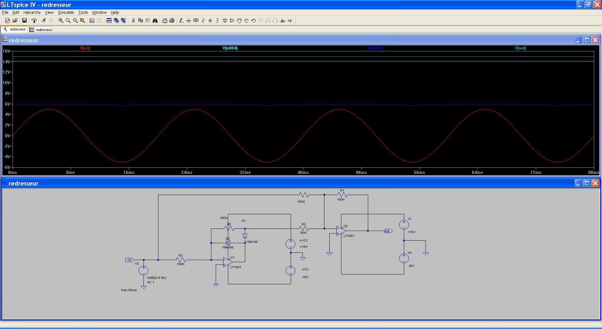Click the Cut scissors icon
The width and height of the screenshot is (602, 329).
tap(133, 21)
